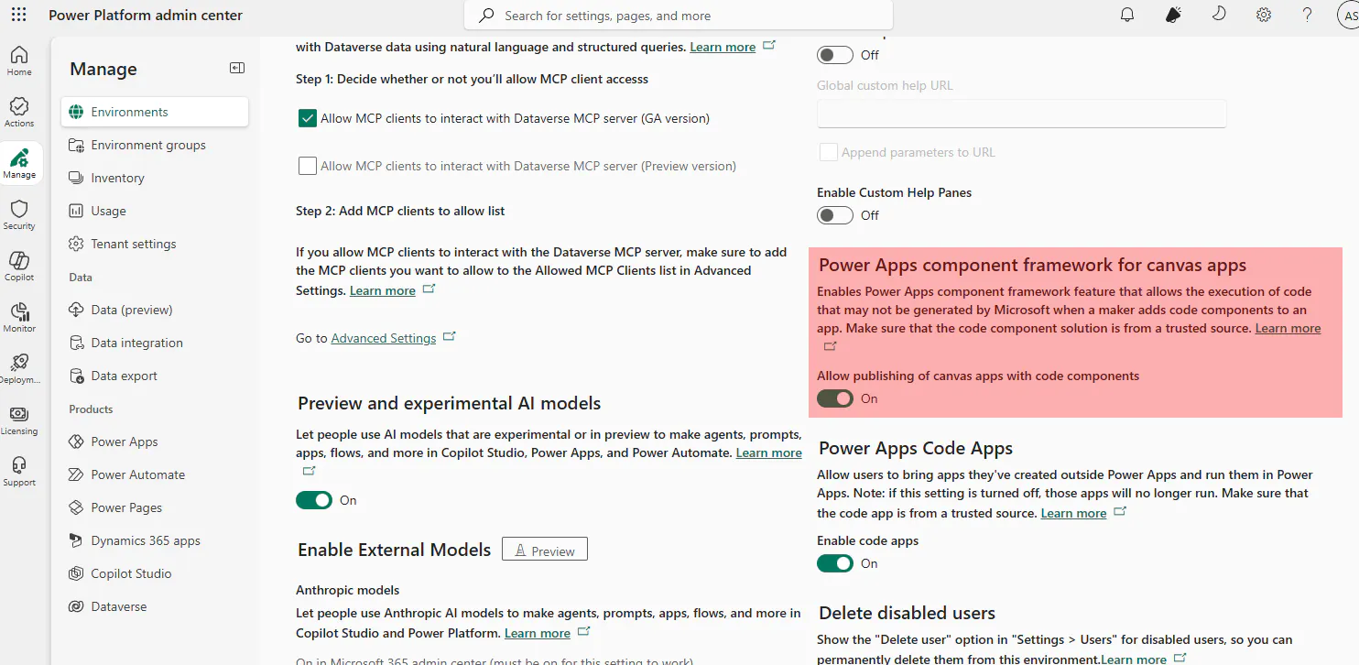Click the Global custom help URL field
Viewport: 1359px width, 665px height.
click(1021, 114)
